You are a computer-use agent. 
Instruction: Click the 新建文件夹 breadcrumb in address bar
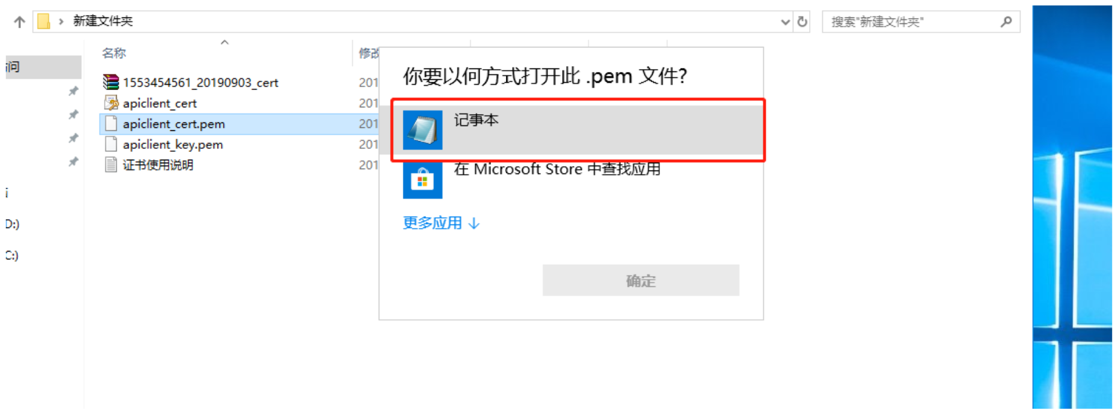(103, 21)
